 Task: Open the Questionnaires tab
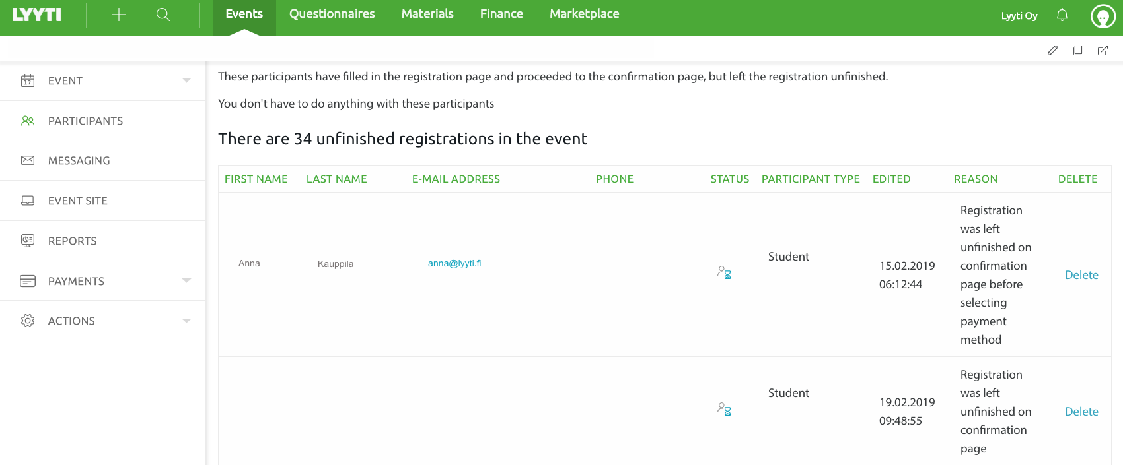pyautogui.click(x=332, y=14)
